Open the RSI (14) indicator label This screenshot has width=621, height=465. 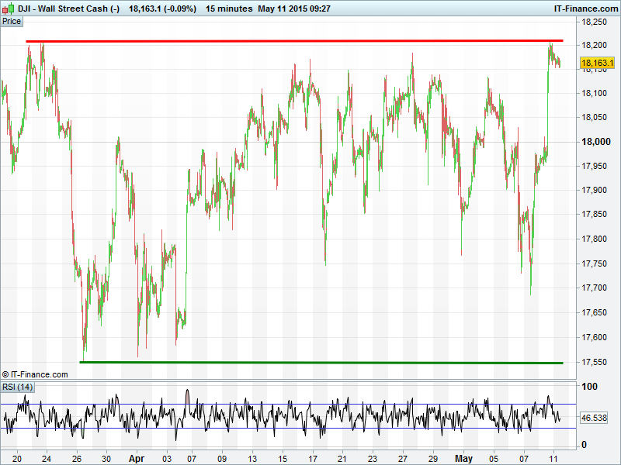17,387
